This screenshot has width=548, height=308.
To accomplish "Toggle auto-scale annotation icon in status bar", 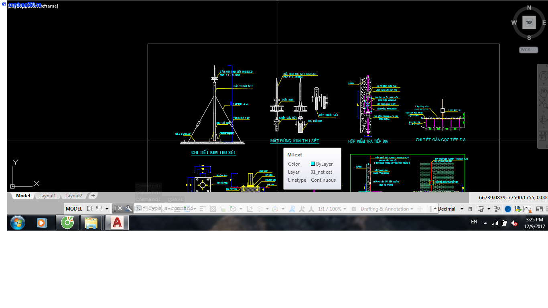I will pos(302,209).
